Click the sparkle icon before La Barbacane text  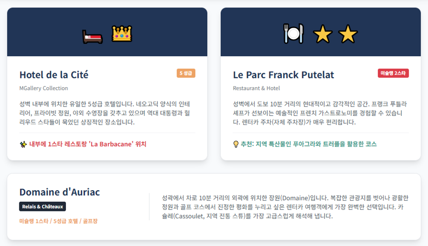[x=23, y=144]
